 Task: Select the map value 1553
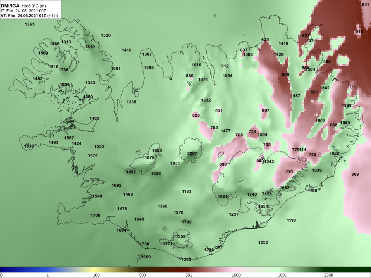click(99, 146)
